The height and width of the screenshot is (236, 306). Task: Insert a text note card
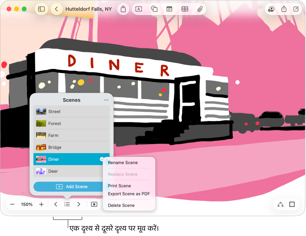pyautogui.click(x=169, y=9)
